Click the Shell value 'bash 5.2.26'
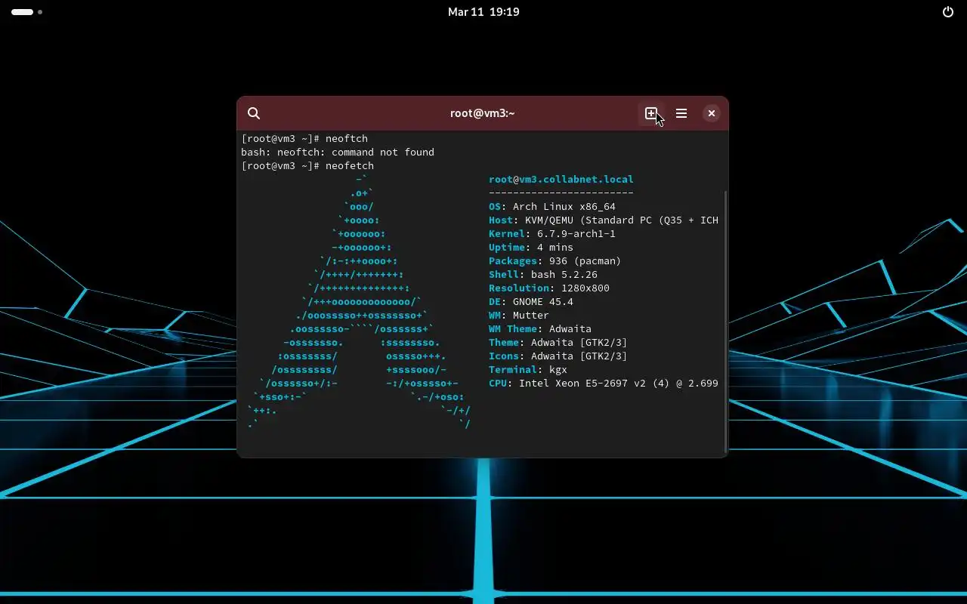The image size is (967, 604). [x=564, y=275]
